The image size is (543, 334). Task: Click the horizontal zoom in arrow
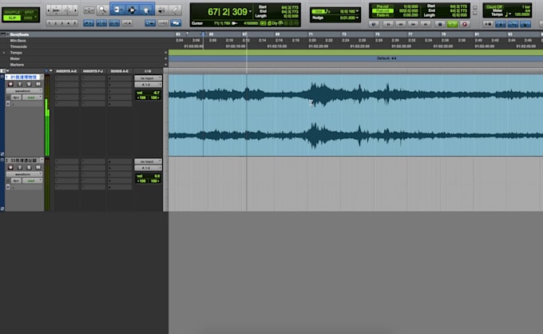pos(75,10)
